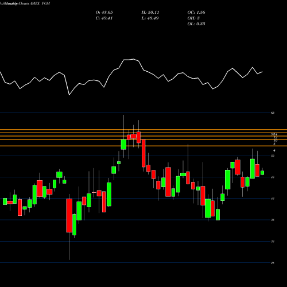Click the "OH: 3" readout
The image size is (287, 287).
(x=193, y=18)
